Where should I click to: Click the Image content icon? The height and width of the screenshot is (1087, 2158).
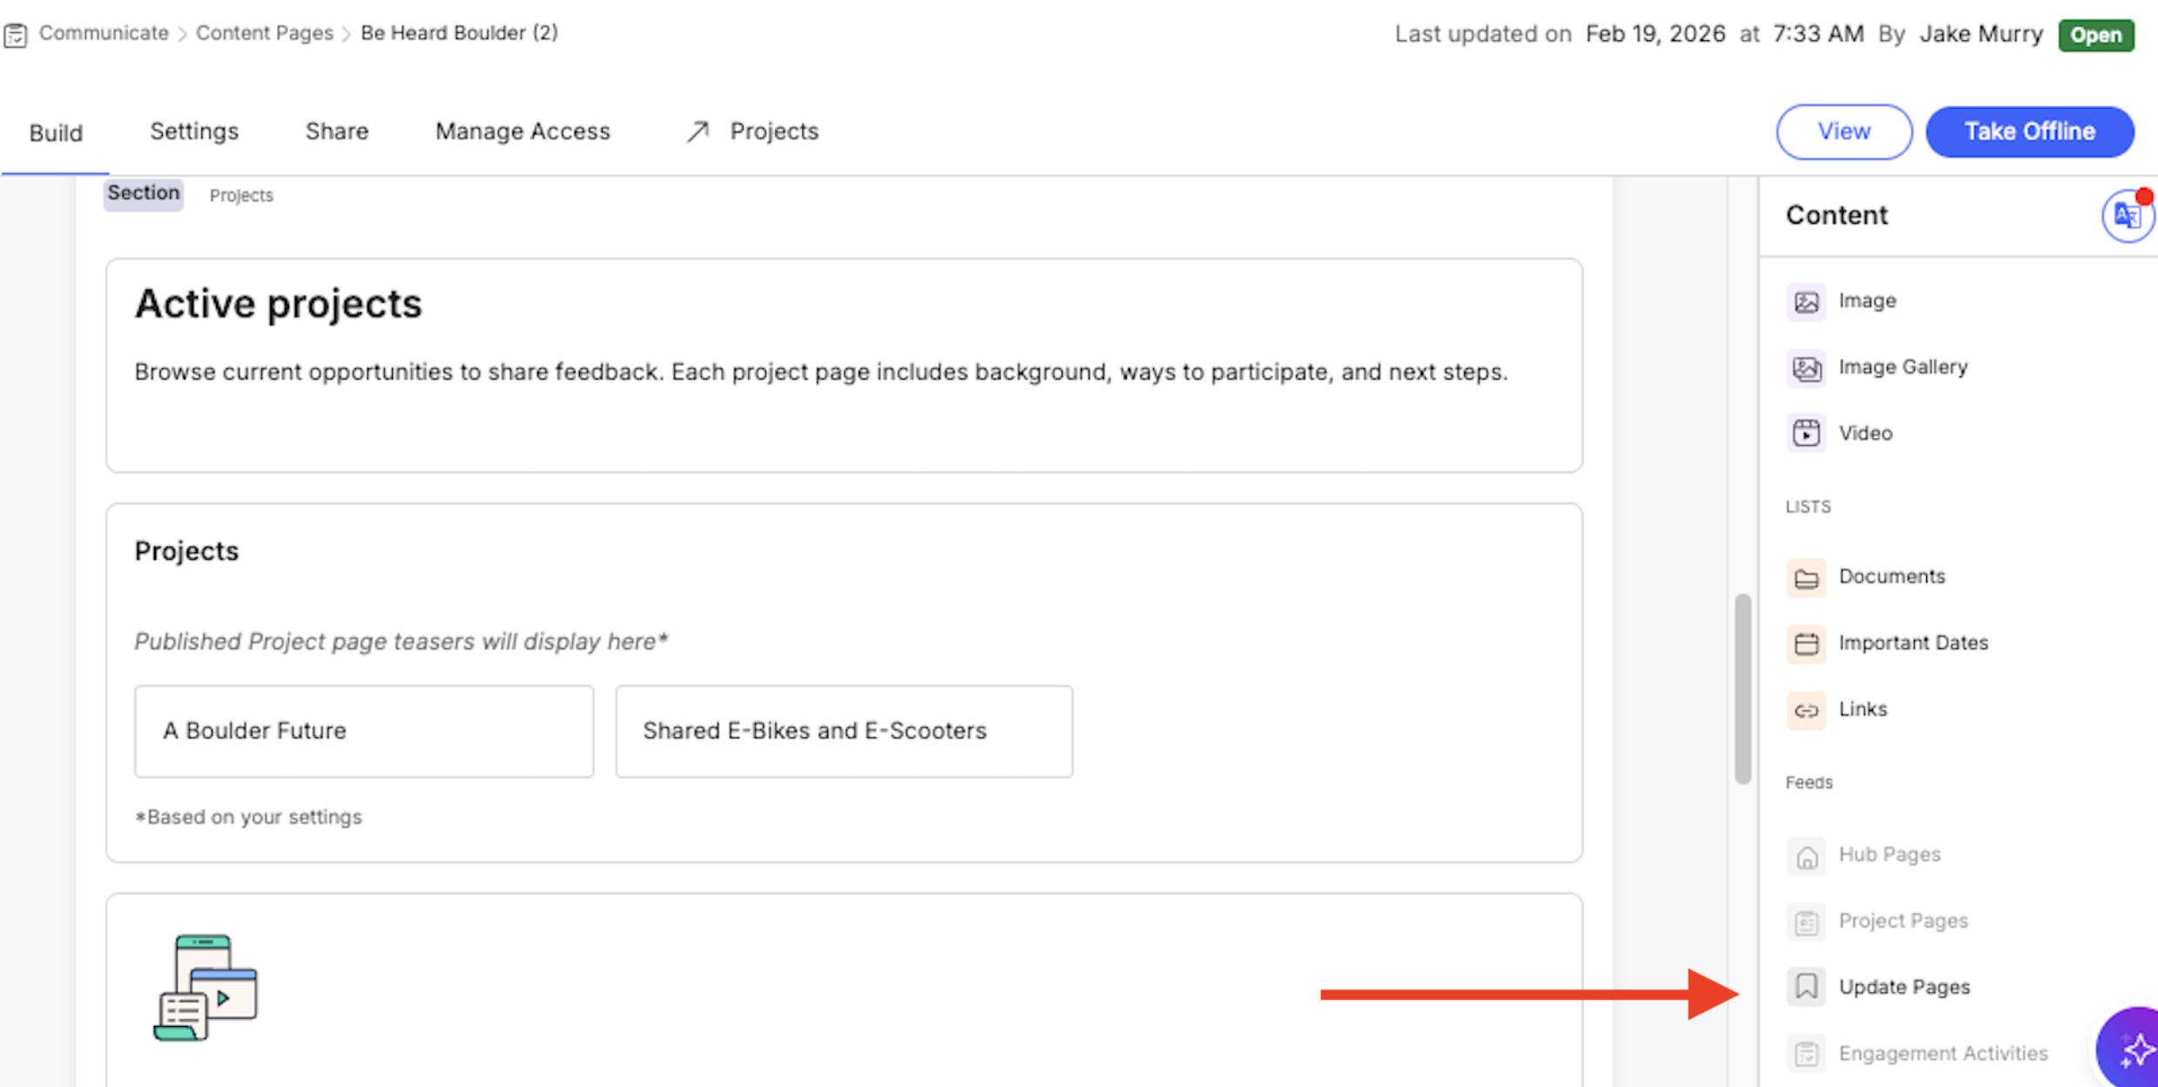tap(1805, 301)
